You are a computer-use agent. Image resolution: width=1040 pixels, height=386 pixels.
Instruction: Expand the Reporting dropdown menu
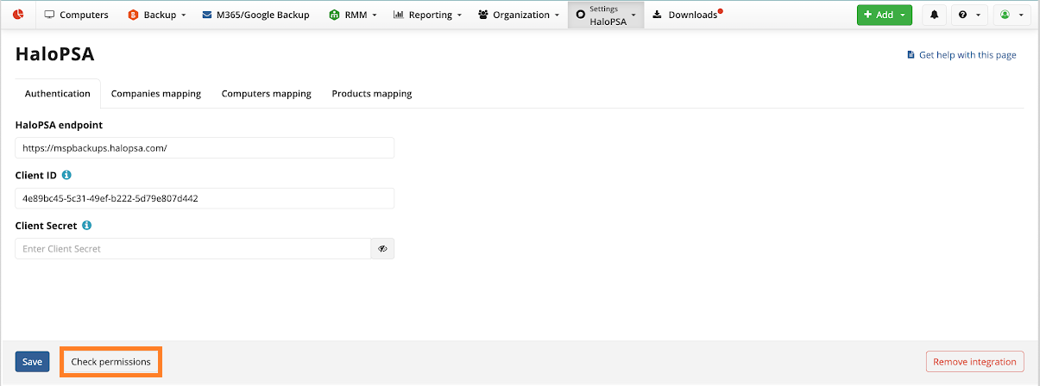[x=427, y=15]
